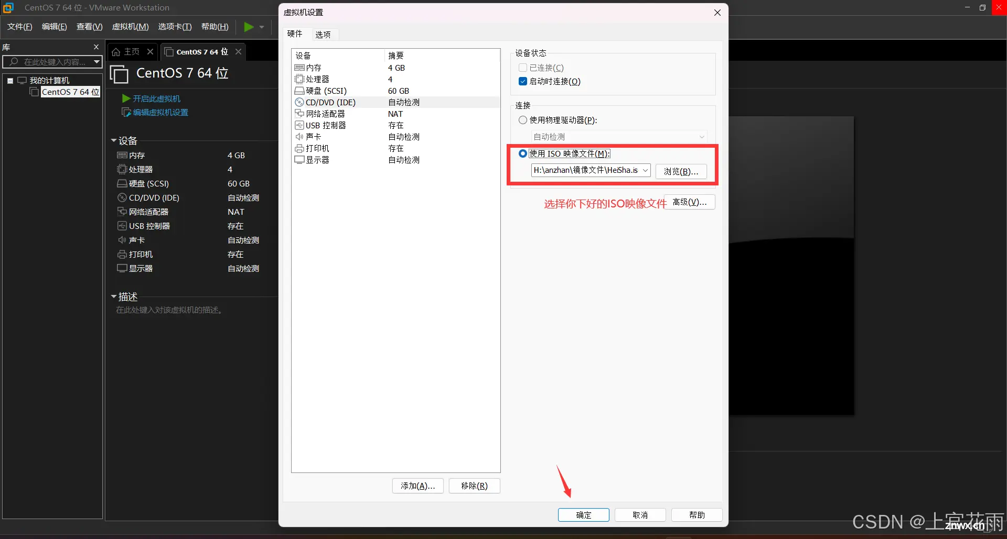Click the memory icon in dialog device list
The image size is (1007, 539).
[x=299, y=68]
